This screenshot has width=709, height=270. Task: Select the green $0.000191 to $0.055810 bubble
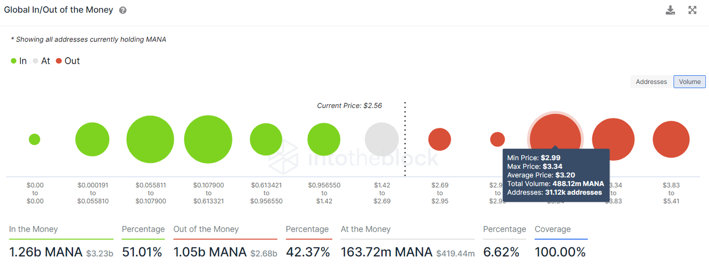pos(92,139)
